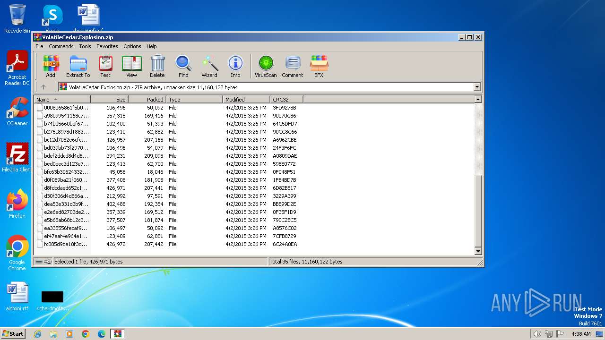
Task: Show archive Info
Action: click(x=235, y=67)
